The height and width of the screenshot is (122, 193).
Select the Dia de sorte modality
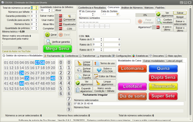[x=132, y=96]
